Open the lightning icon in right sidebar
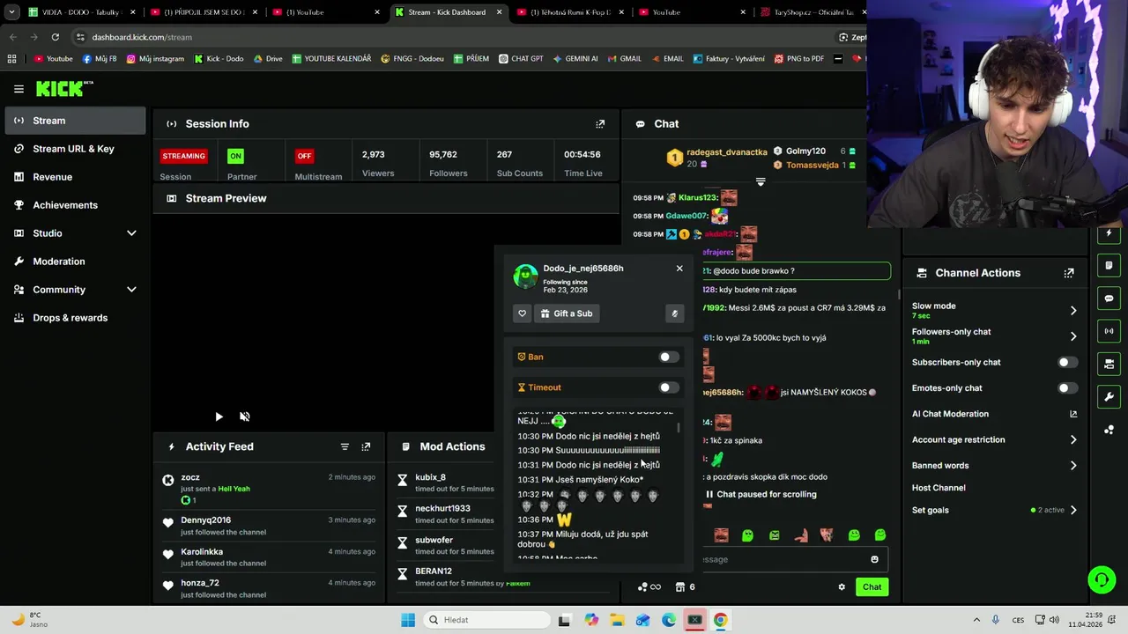The width and height of the screenshot is (1128, 634). pyautogui.click(x=1109, y=233)
